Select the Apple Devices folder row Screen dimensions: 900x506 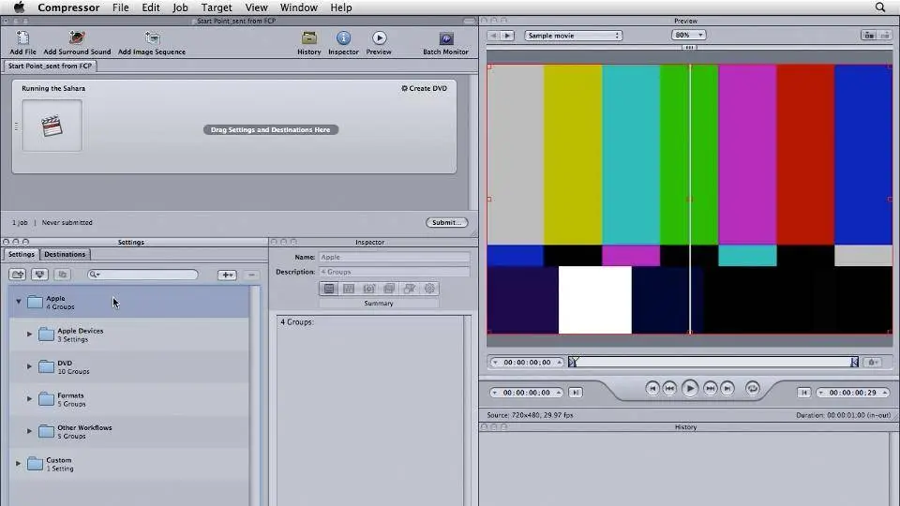(129, 335)
